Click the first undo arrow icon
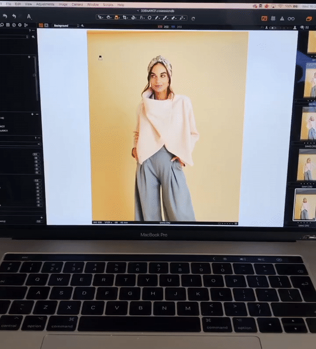This screenshot has width=316, height=349. (x=5, y=16)
